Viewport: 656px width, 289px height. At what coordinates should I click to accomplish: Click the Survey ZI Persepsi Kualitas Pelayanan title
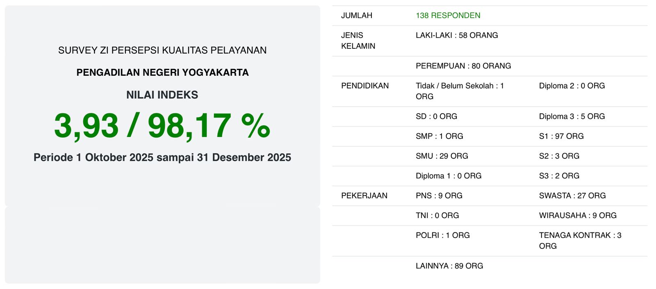162,50
